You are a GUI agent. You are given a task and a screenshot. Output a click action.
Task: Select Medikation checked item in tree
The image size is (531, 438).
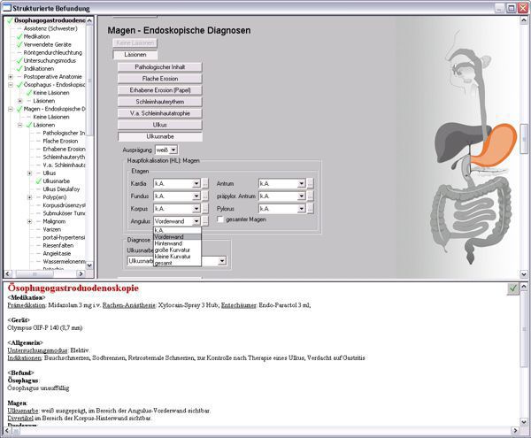click(36, 36)
